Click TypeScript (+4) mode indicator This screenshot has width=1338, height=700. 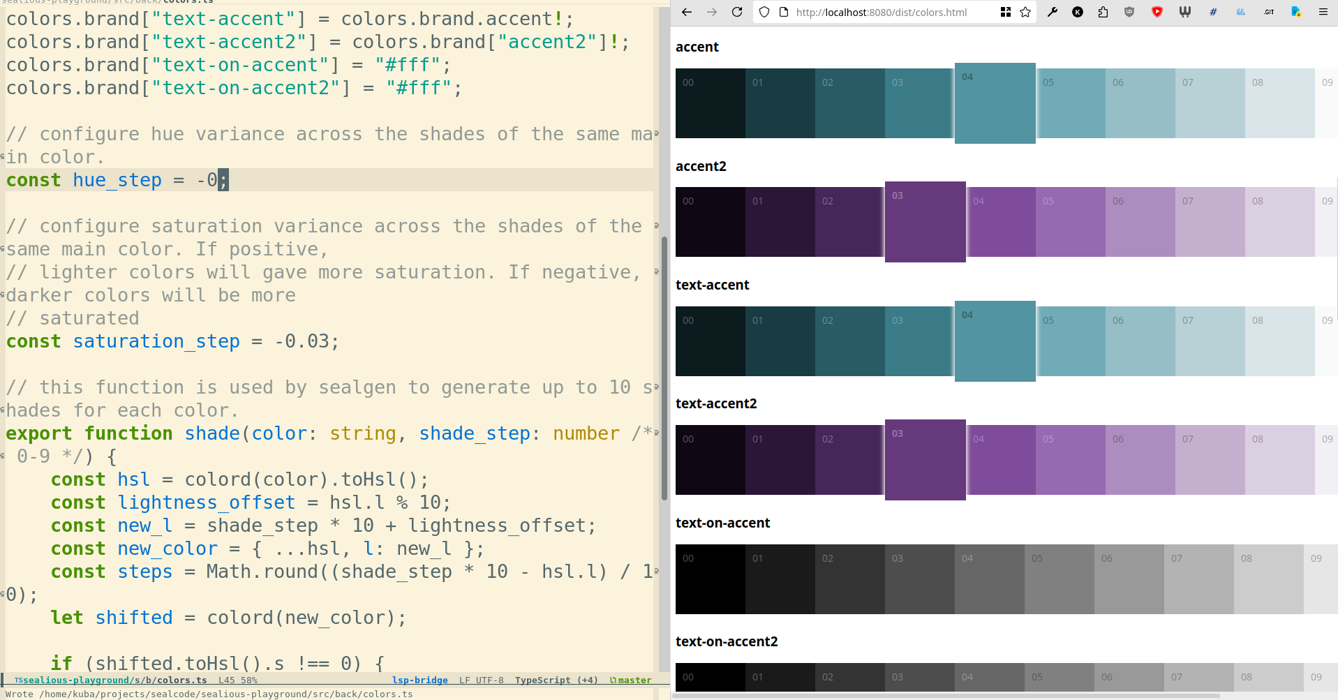556,680
